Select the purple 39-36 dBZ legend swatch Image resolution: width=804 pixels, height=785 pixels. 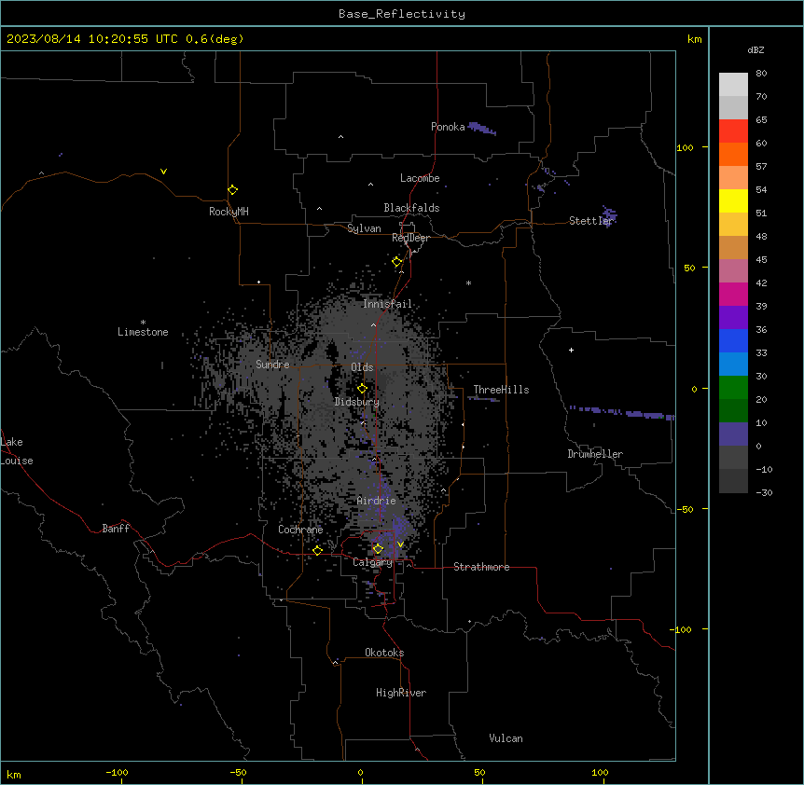tap(733, 318)
